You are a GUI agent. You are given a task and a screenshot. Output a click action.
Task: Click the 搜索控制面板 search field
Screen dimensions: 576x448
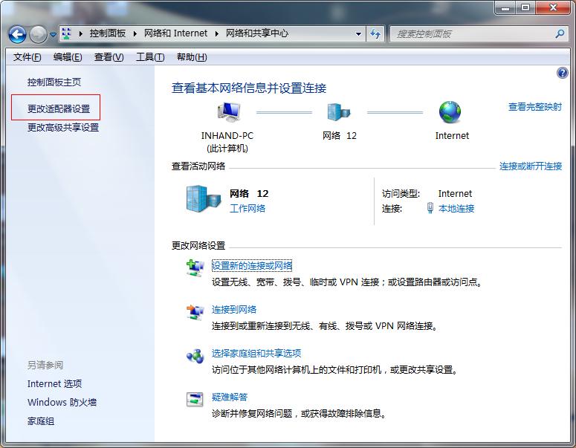(473, 34)
